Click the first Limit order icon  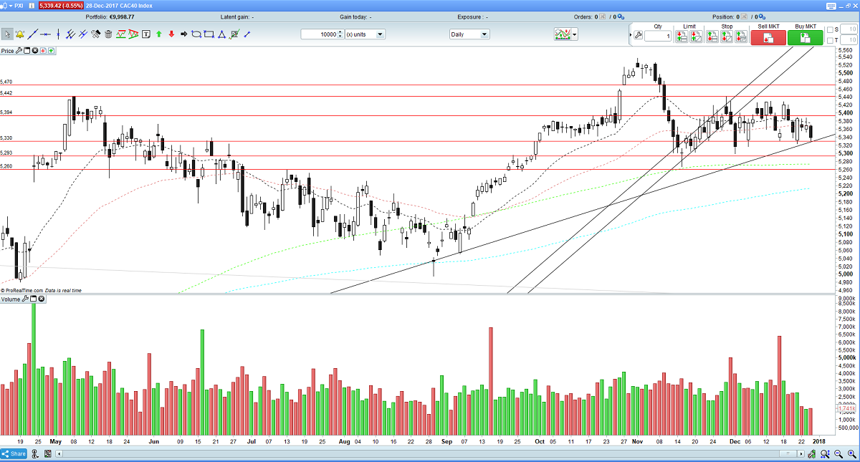[x=682, y=37]
